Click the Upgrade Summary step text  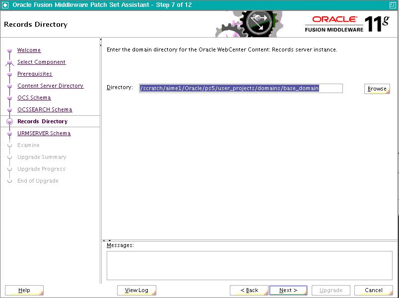[42, 157]
